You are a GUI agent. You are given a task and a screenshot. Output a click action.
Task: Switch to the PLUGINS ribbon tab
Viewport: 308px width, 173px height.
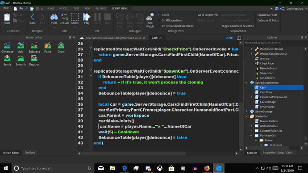point(101,8)
